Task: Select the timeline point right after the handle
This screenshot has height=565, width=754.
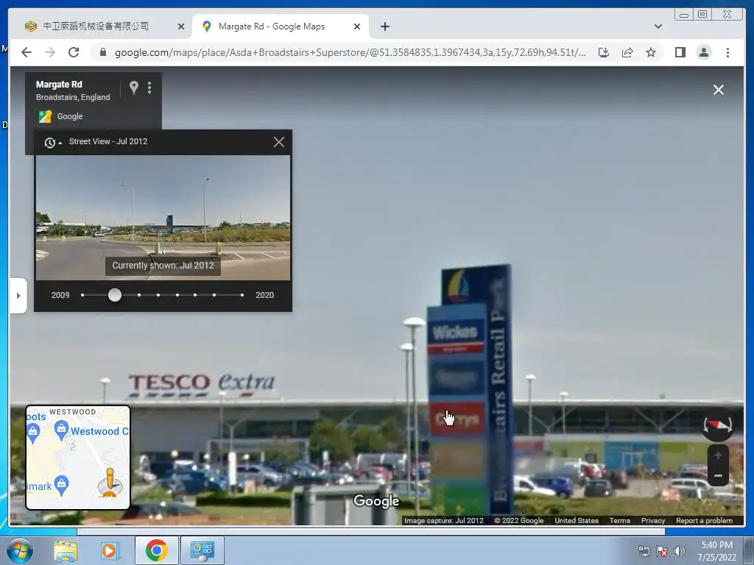Action: [139, 295]
